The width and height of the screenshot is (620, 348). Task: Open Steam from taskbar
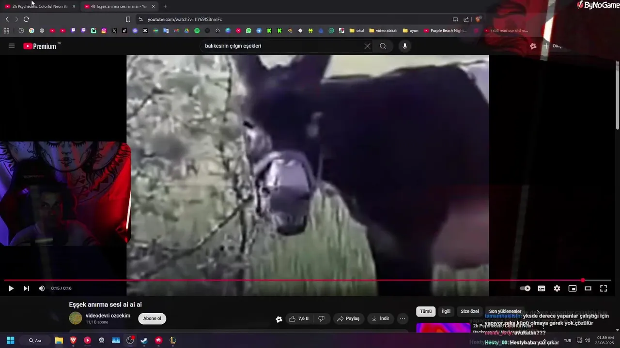click(144, 340)
